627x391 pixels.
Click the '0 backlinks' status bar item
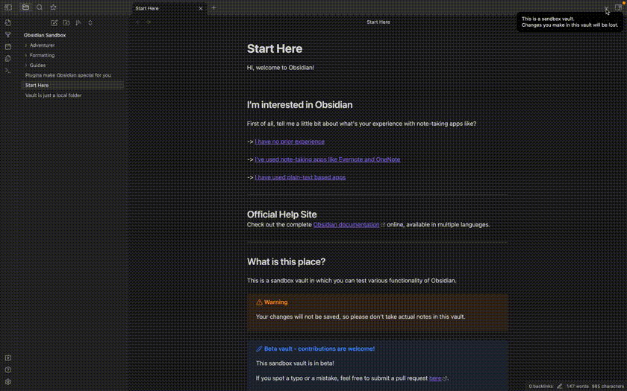540,387
